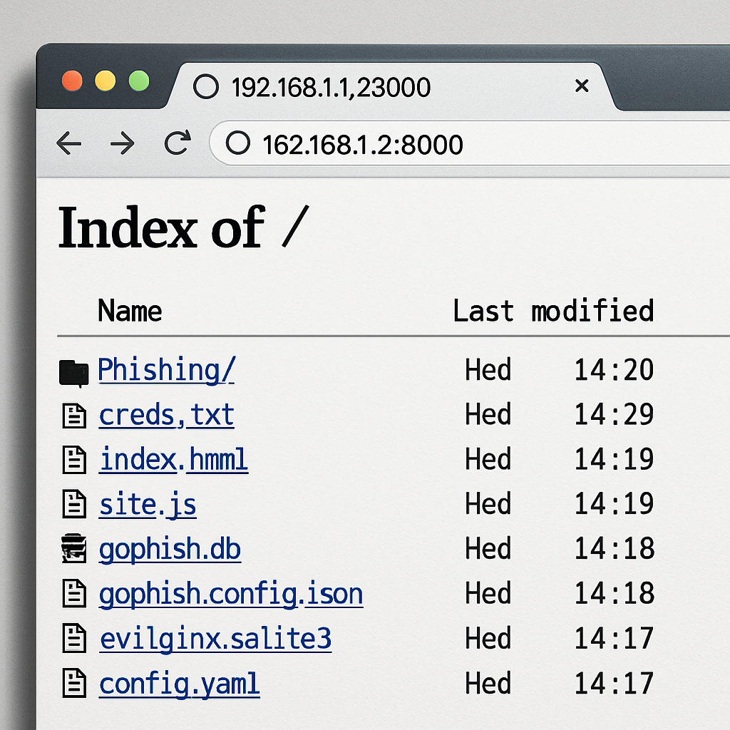Sort by the Last modified column header
Image resolution: width=730 pixels, height=730 pixels.
[553, 311]
